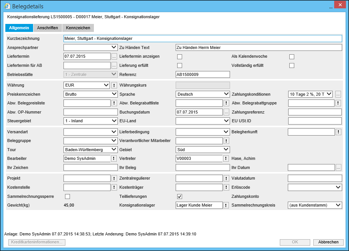Open the Tour dropdown list
The height and width of the screenshot is (251, 349).
pos(90,150)
